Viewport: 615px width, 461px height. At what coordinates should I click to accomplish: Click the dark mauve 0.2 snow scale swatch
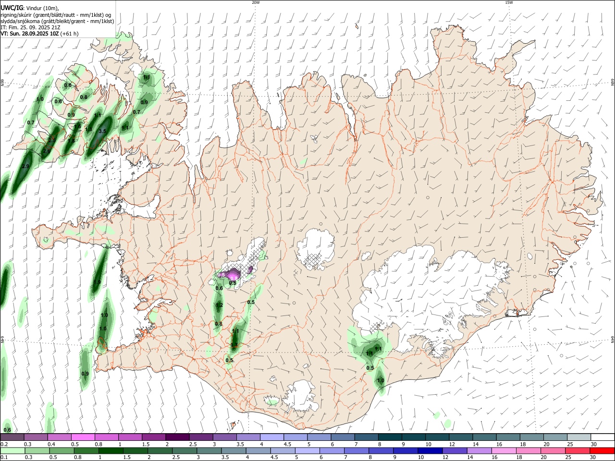click(12, 437)
